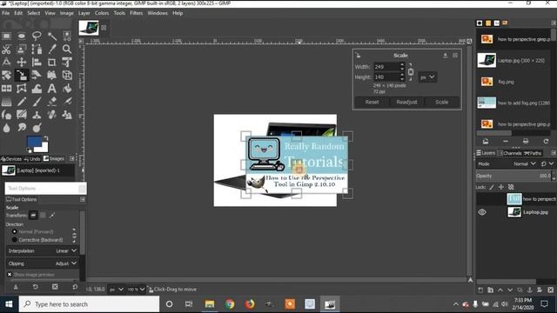Image resolution: width=557 pixels, height=313 pixels.
Task: Switch to the Undo tab
Action: click(32, 158)
